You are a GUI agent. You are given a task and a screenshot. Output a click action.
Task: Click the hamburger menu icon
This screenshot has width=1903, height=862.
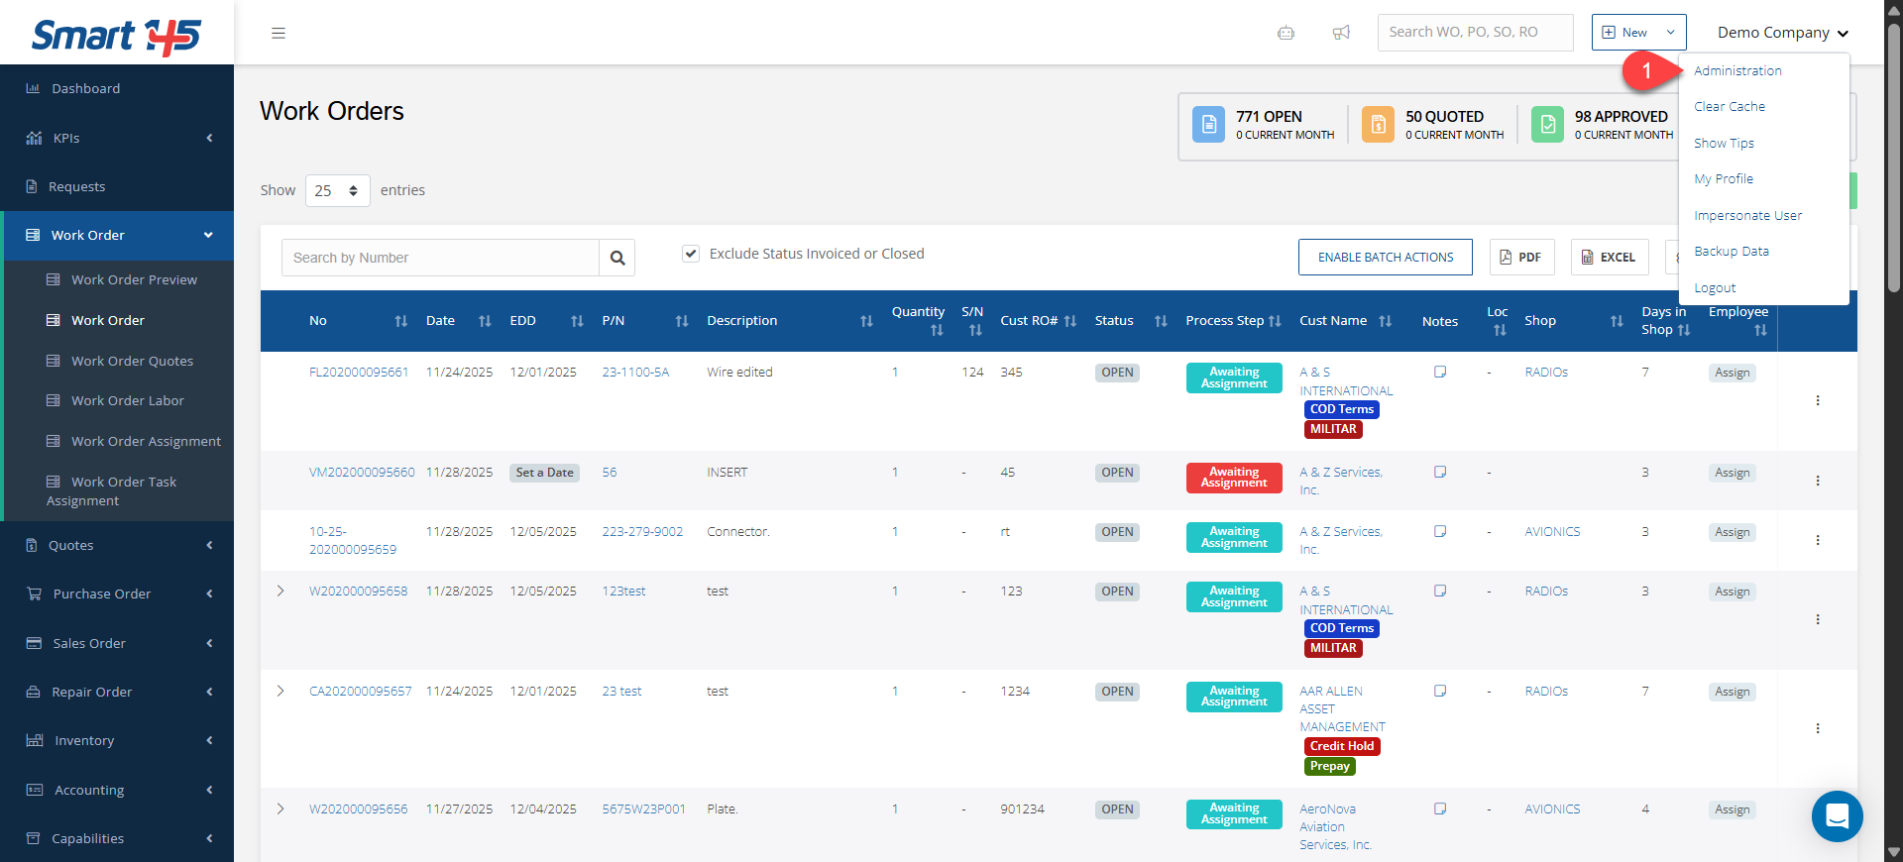[279, 33]
